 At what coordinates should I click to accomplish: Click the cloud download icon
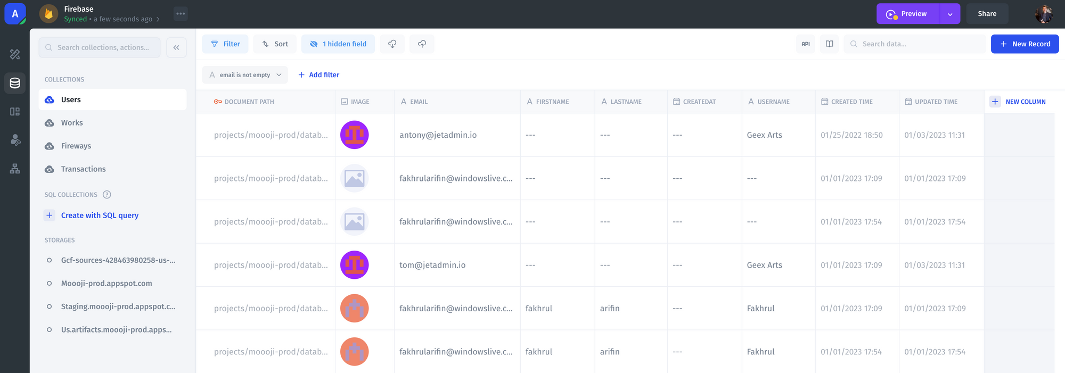[x=392, y=44]
